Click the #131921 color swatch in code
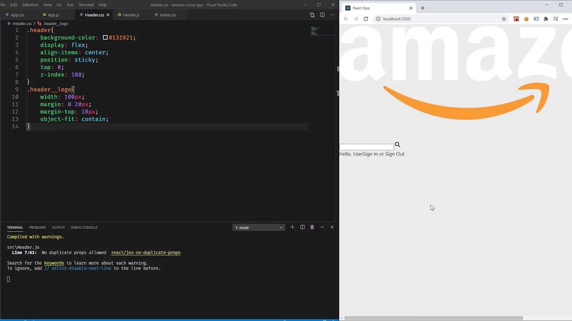Image resolution: width=572 pixels, height=321 pixels. pyautogui.click(x=105, y=37)
